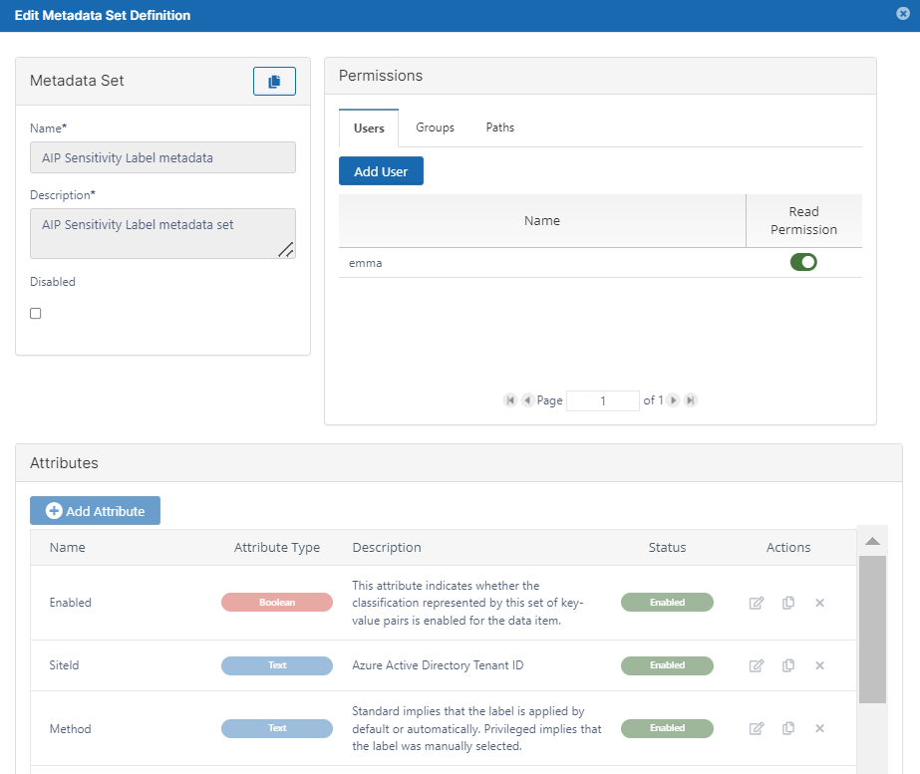
Task: Jump to last page of users
Action: (x=691, y=400)
